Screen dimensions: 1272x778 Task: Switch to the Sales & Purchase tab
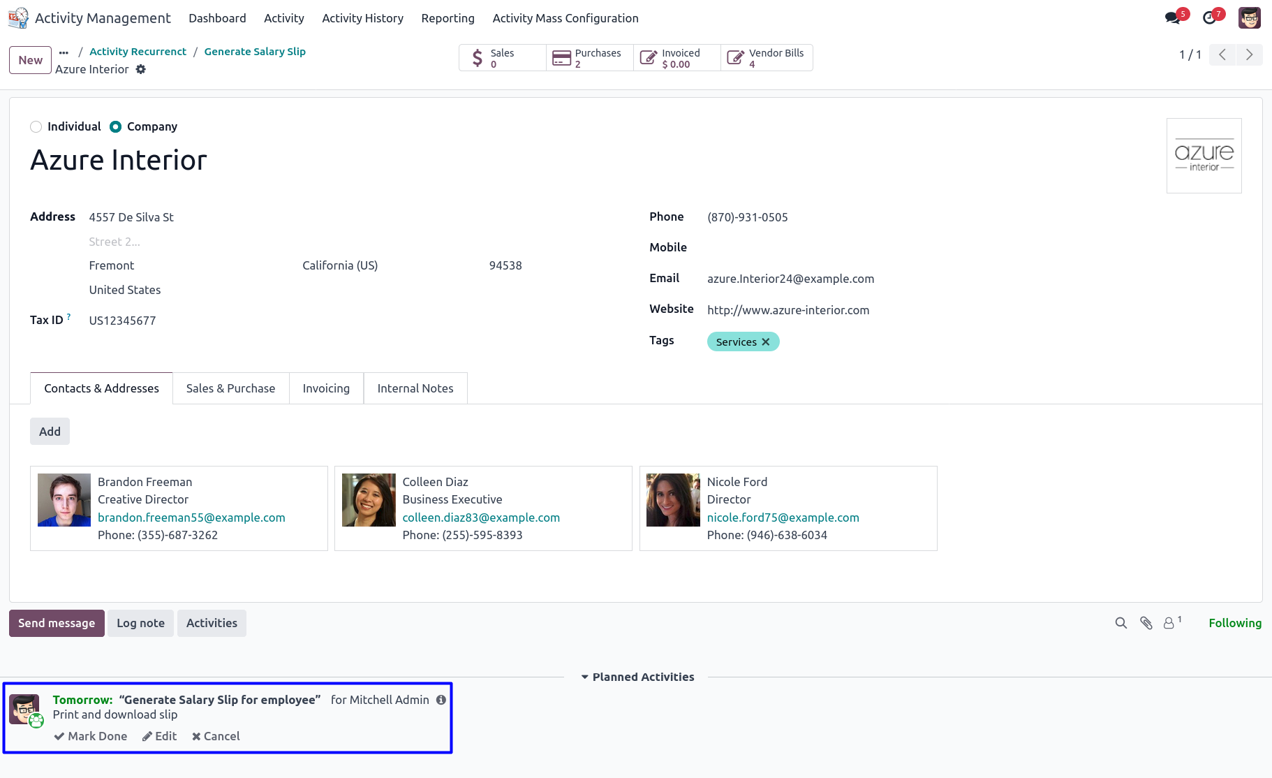pyautogui.click(x=230, y=388)
